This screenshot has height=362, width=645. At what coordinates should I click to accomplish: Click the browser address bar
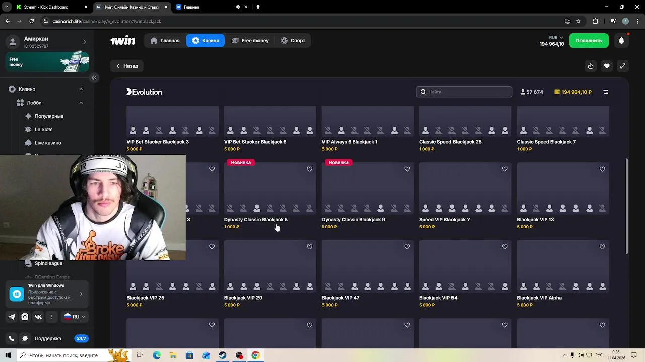[302, 21]
